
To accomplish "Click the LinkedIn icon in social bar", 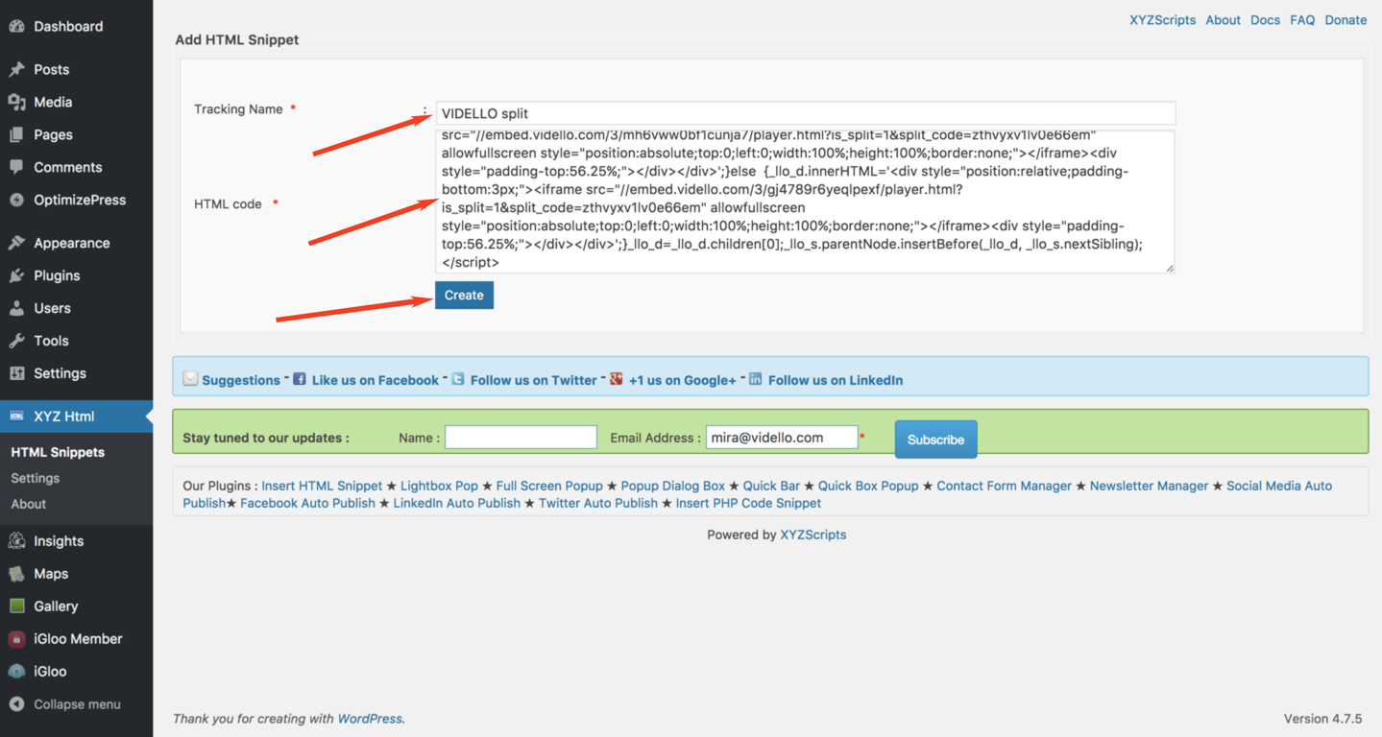I will (x=756, y=379).
